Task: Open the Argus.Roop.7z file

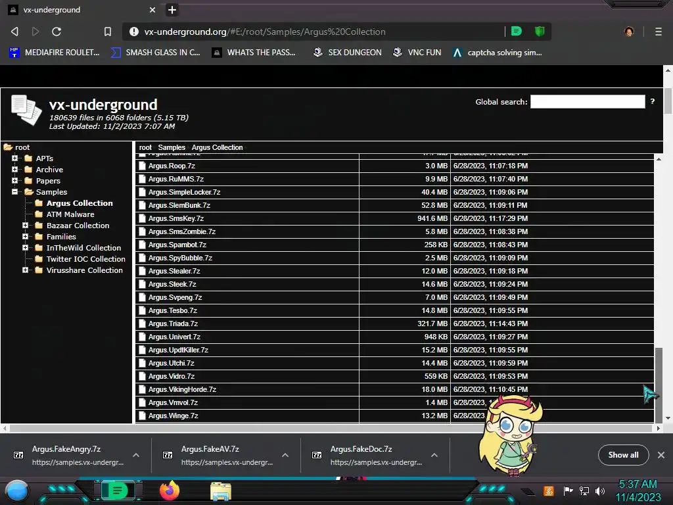Action: pos(172,166)
